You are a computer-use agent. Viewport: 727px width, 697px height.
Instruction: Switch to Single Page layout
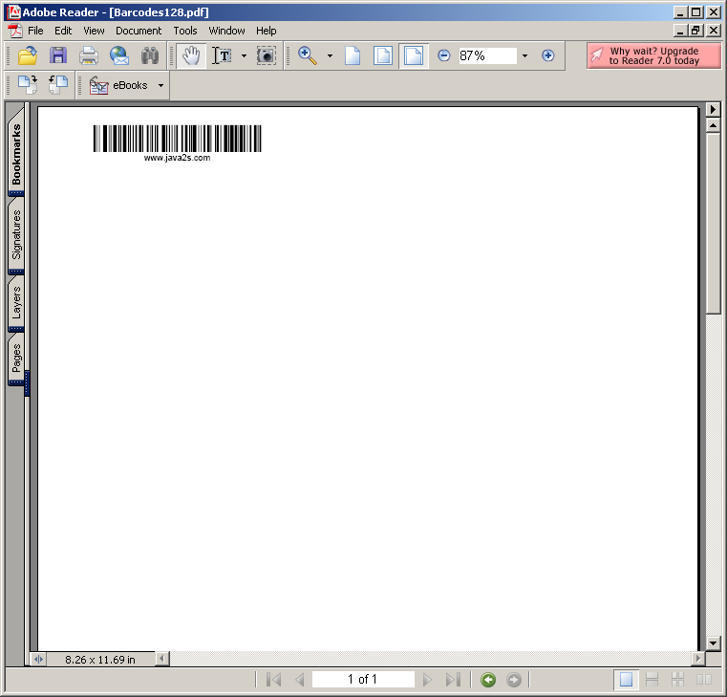click(626, 680)
